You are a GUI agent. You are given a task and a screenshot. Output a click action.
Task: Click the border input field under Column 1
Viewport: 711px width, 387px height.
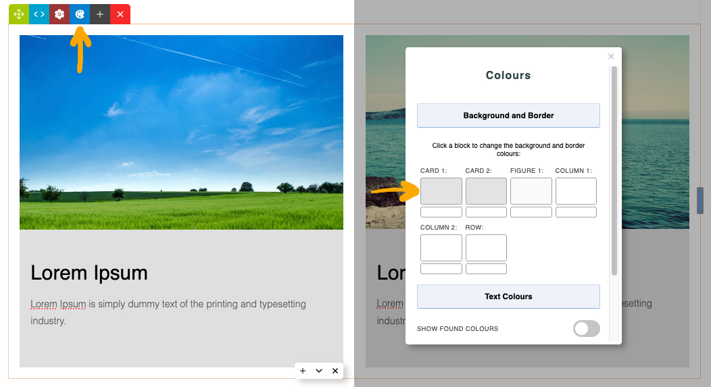[576, 212]
